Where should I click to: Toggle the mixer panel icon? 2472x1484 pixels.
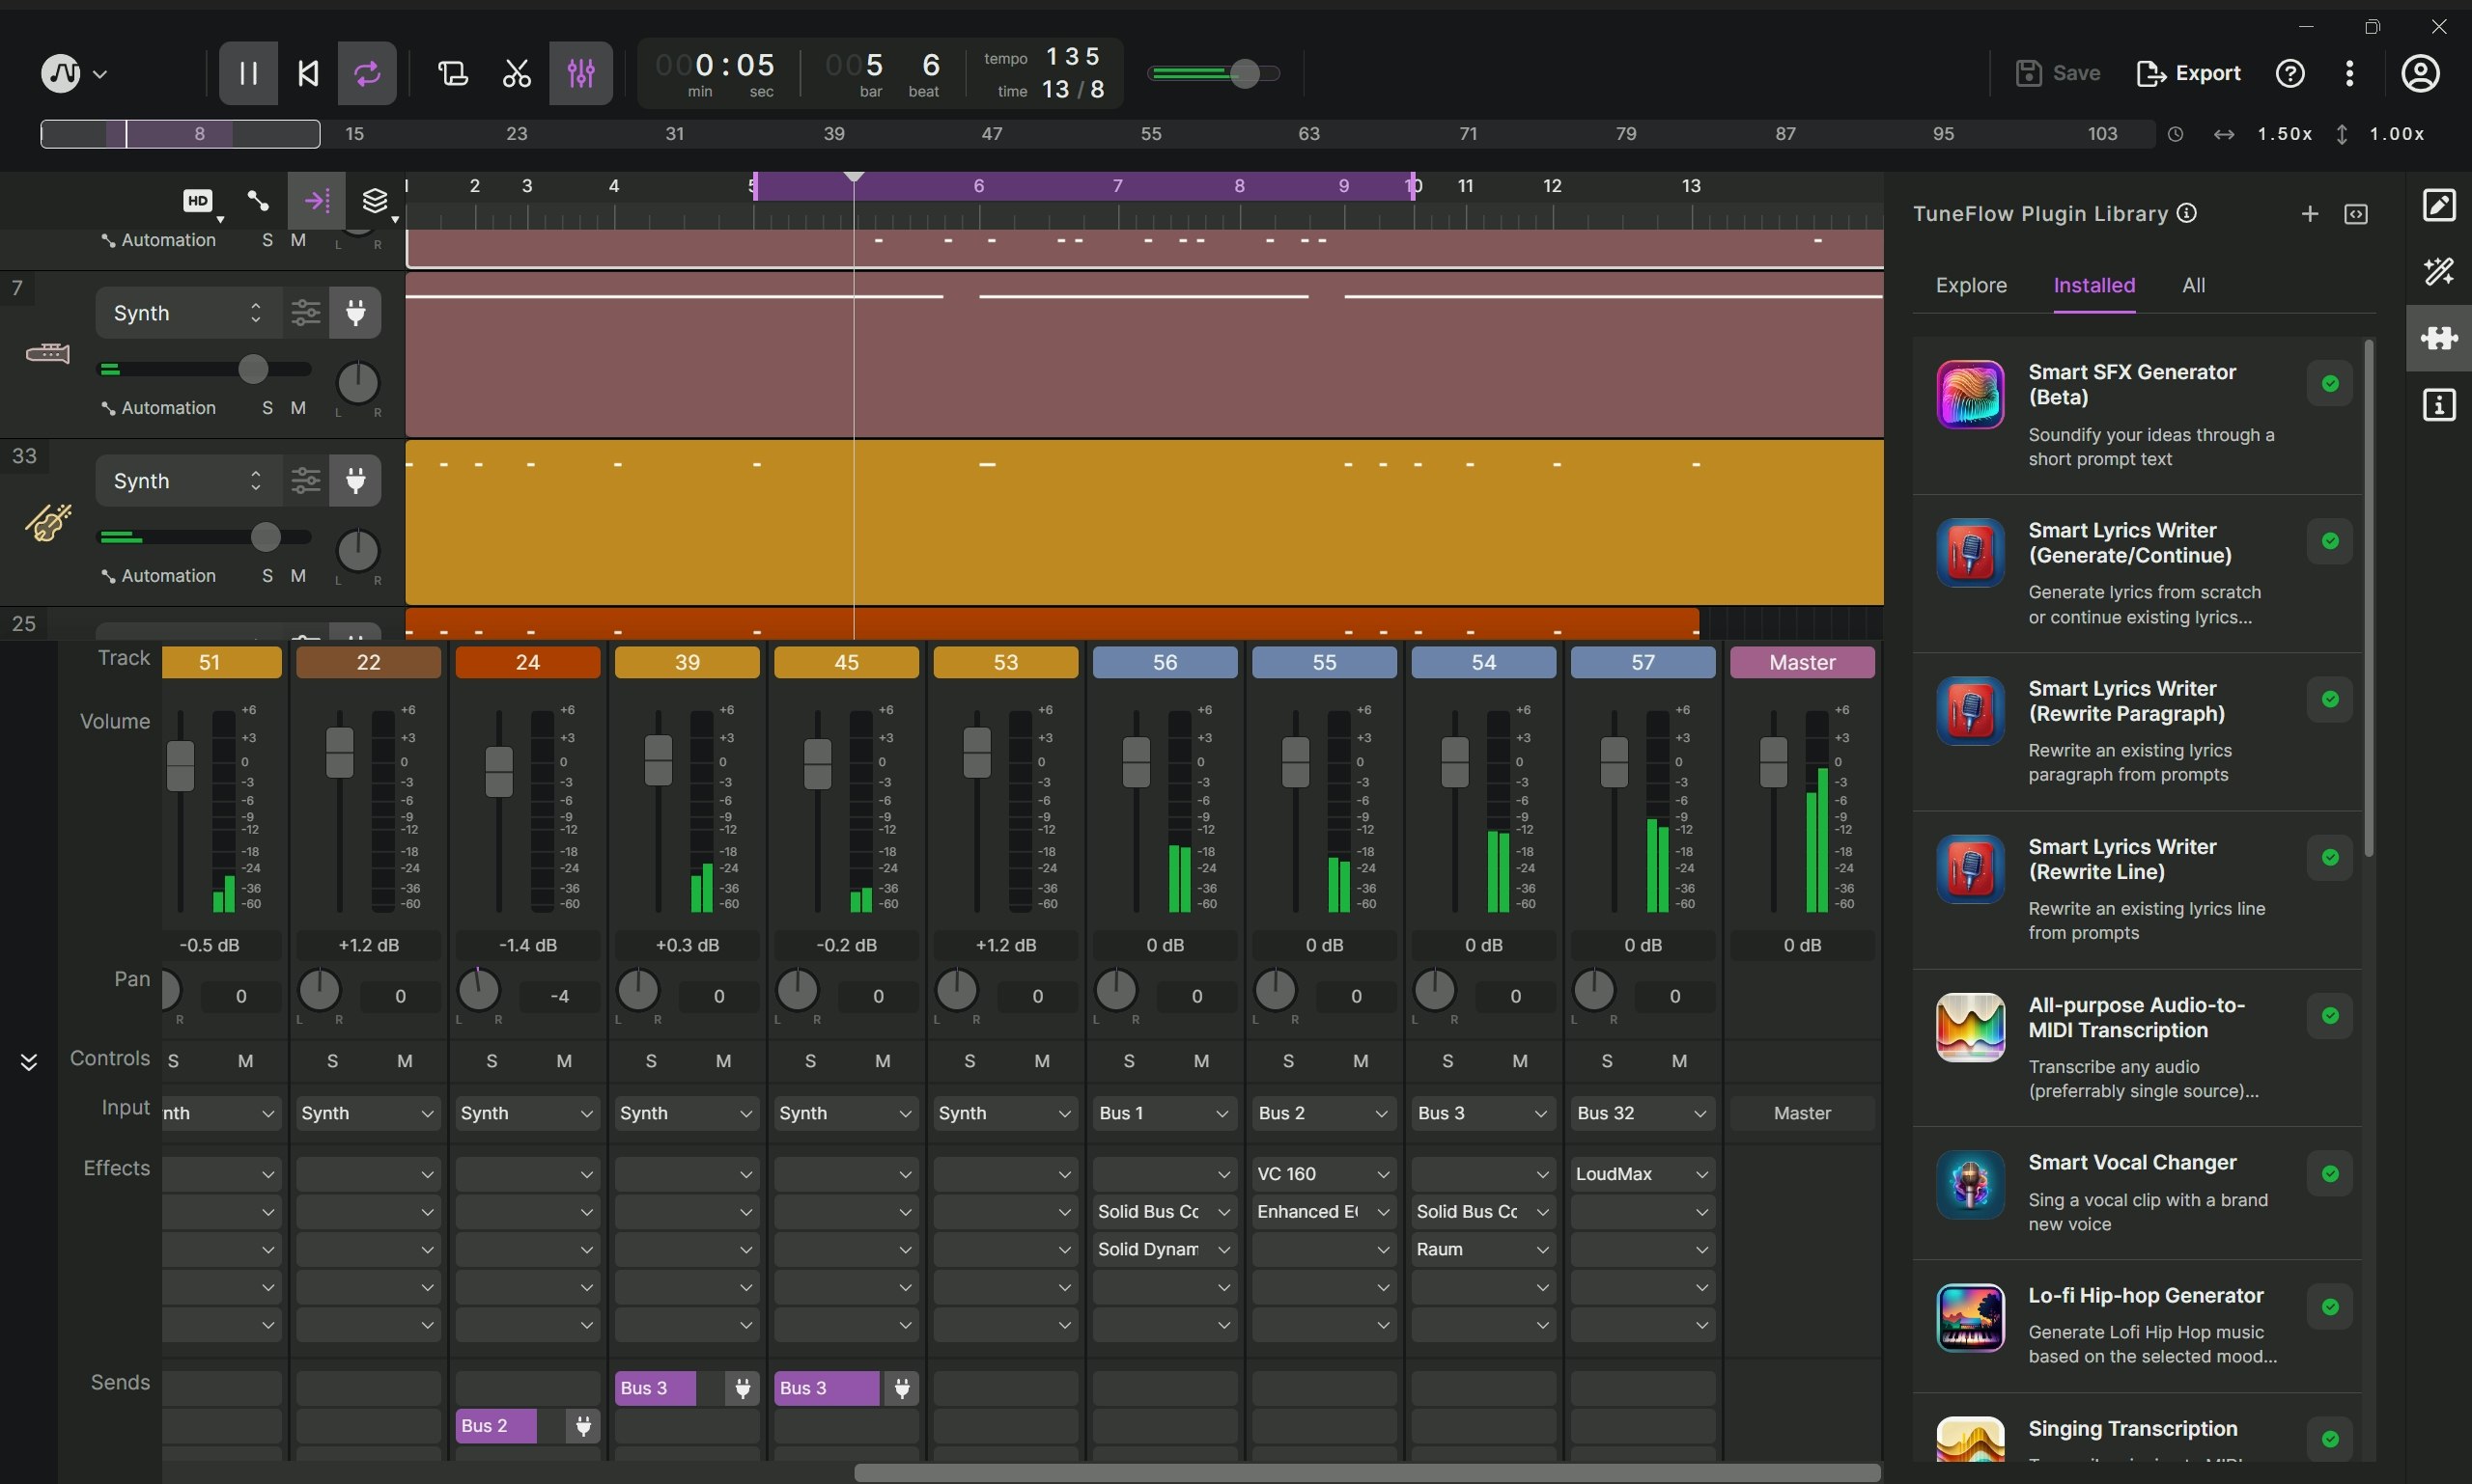click(x=580, y=73)
